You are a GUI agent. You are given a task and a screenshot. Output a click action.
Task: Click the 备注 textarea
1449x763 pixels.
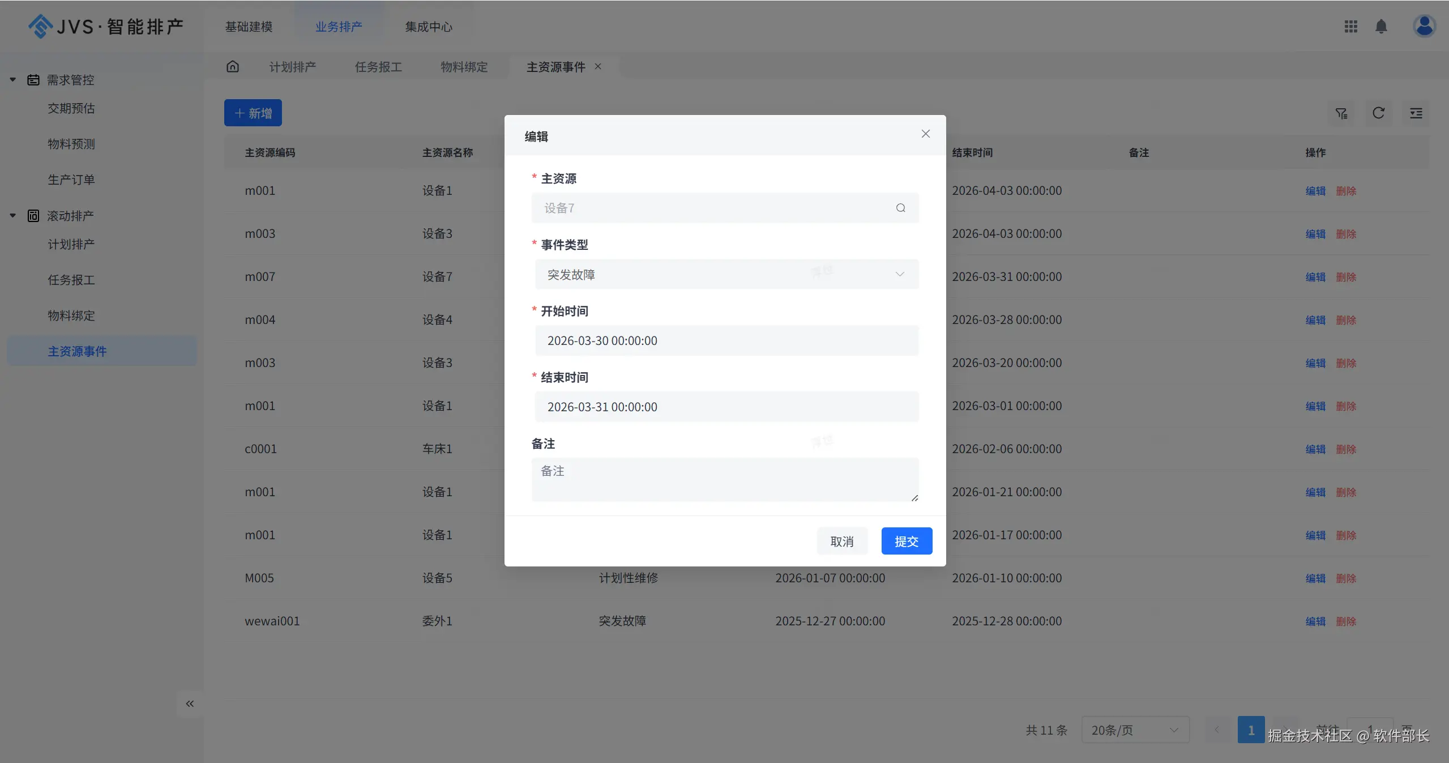point(725,479)
